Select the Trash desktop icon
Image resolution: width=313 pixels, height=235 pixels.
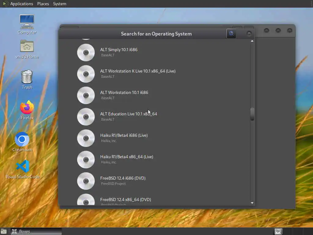click(27, 79)
